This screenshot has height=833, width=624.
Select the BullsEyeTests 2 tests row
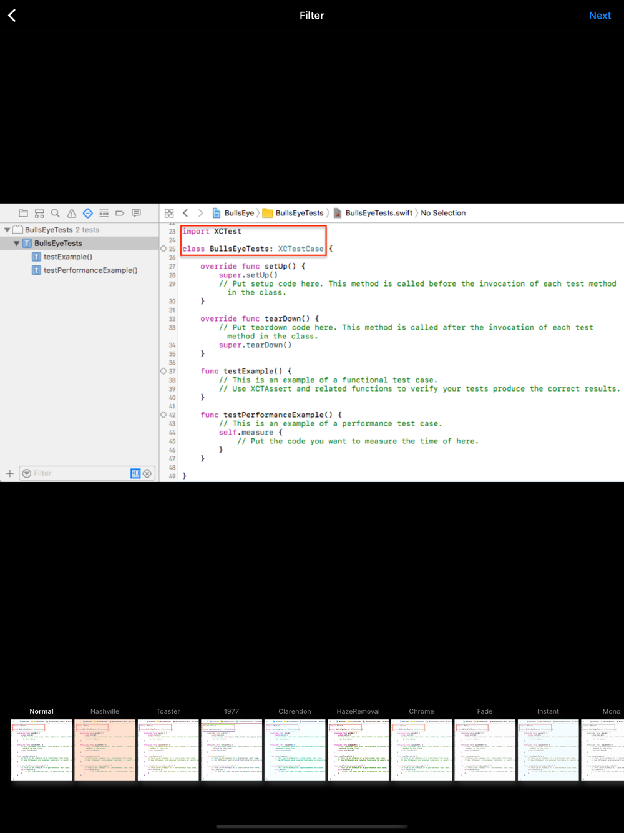79,230
